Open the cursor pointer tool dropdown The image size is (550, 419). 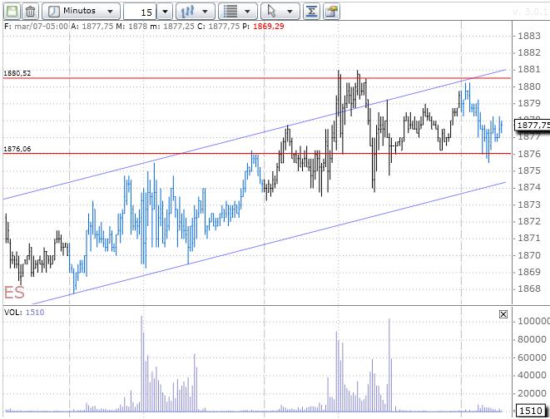pyautogui.click(x=280, y=11)
